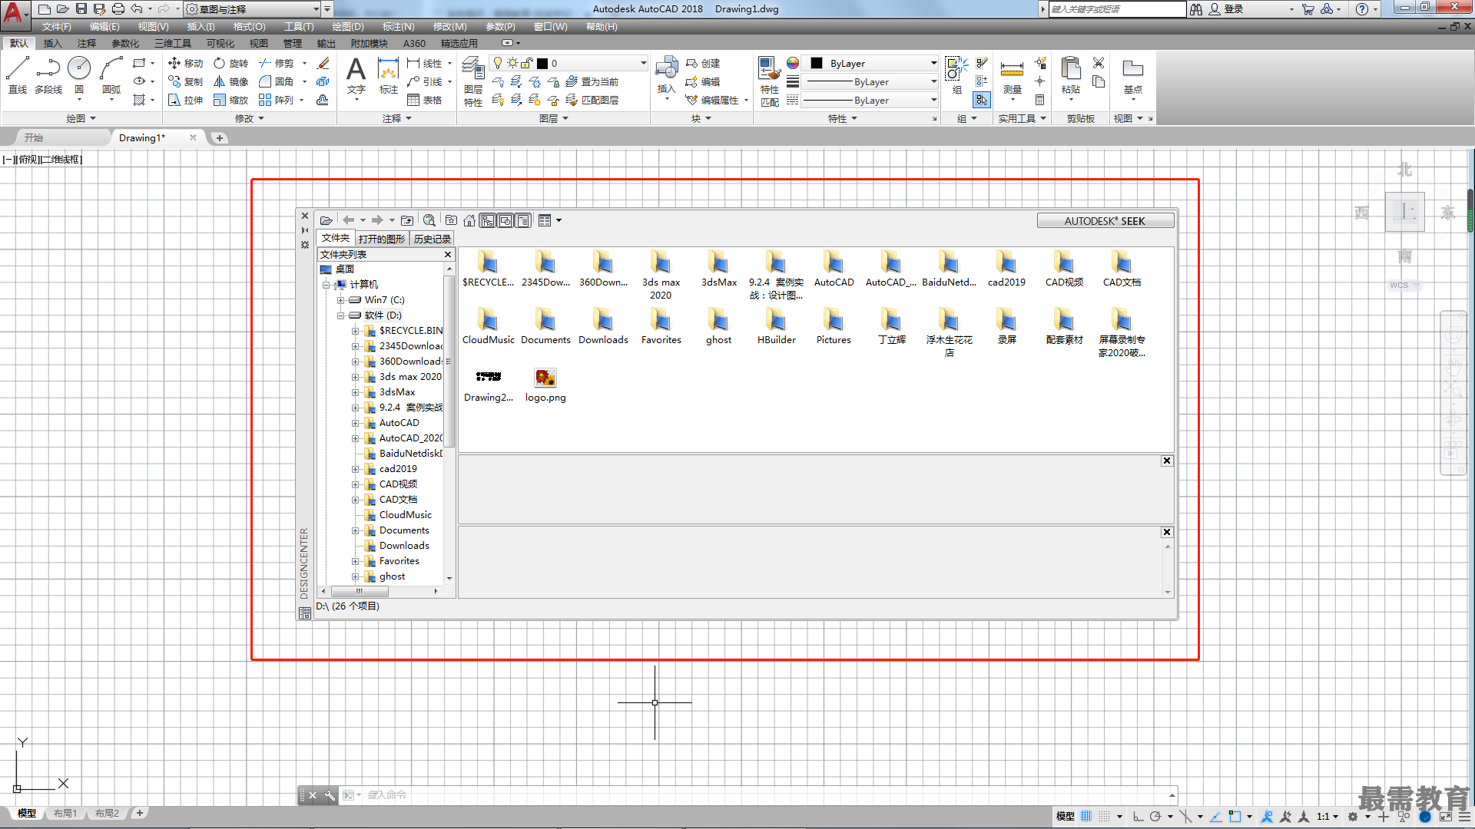
Task: Toggle annotation visibility in status bar
Action: click(1267, 816)
